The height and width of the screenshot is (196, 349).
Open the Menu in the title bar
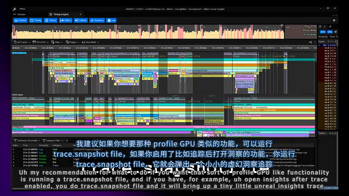pos(22,9)
